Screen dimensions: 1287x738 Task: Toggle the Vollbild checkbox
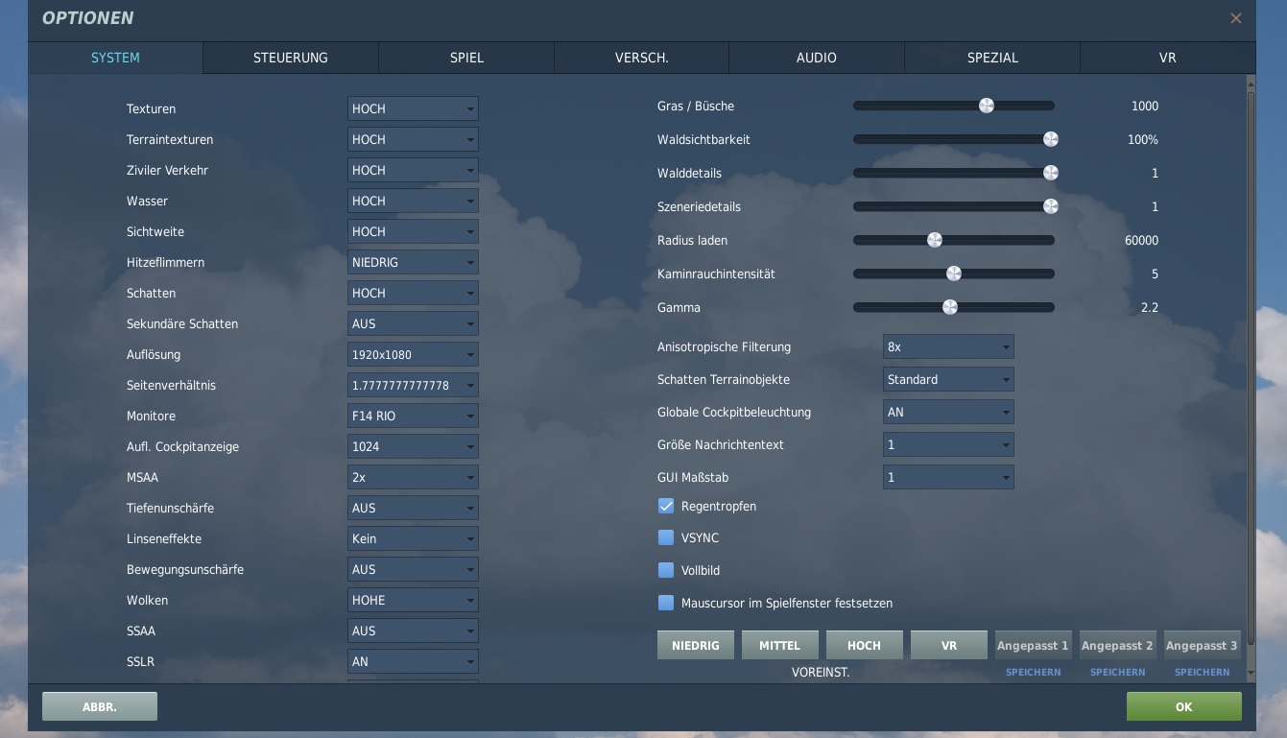(x=666, y=570)
